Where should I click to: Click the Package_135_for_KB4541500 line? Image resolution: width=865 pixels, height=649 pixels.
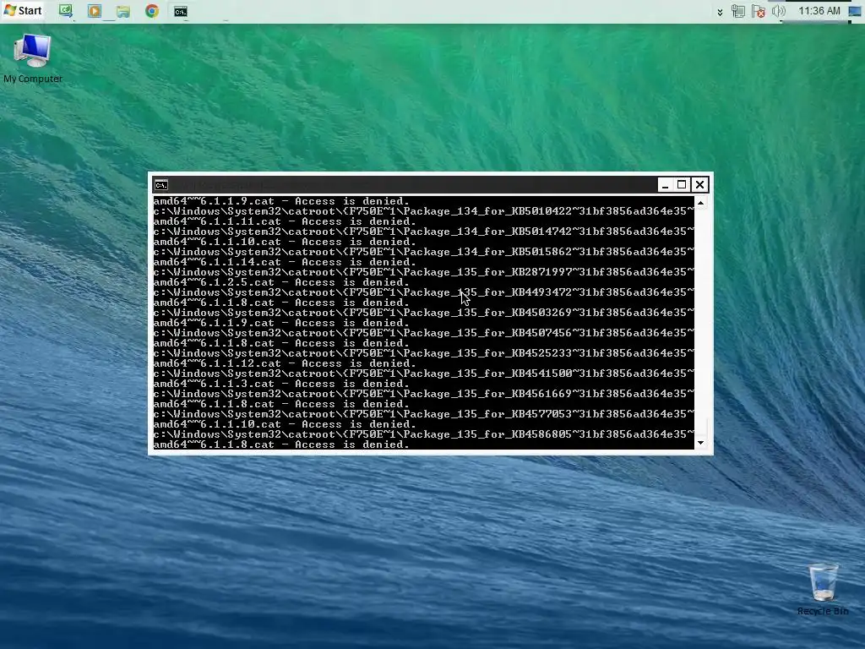coord(424,374)
